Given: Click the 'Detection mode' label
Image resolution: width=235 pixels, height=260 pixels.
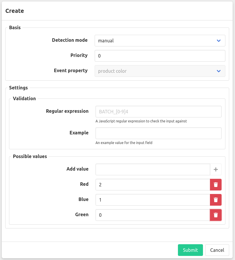Looking at the screenshot, I should point(70,40).
